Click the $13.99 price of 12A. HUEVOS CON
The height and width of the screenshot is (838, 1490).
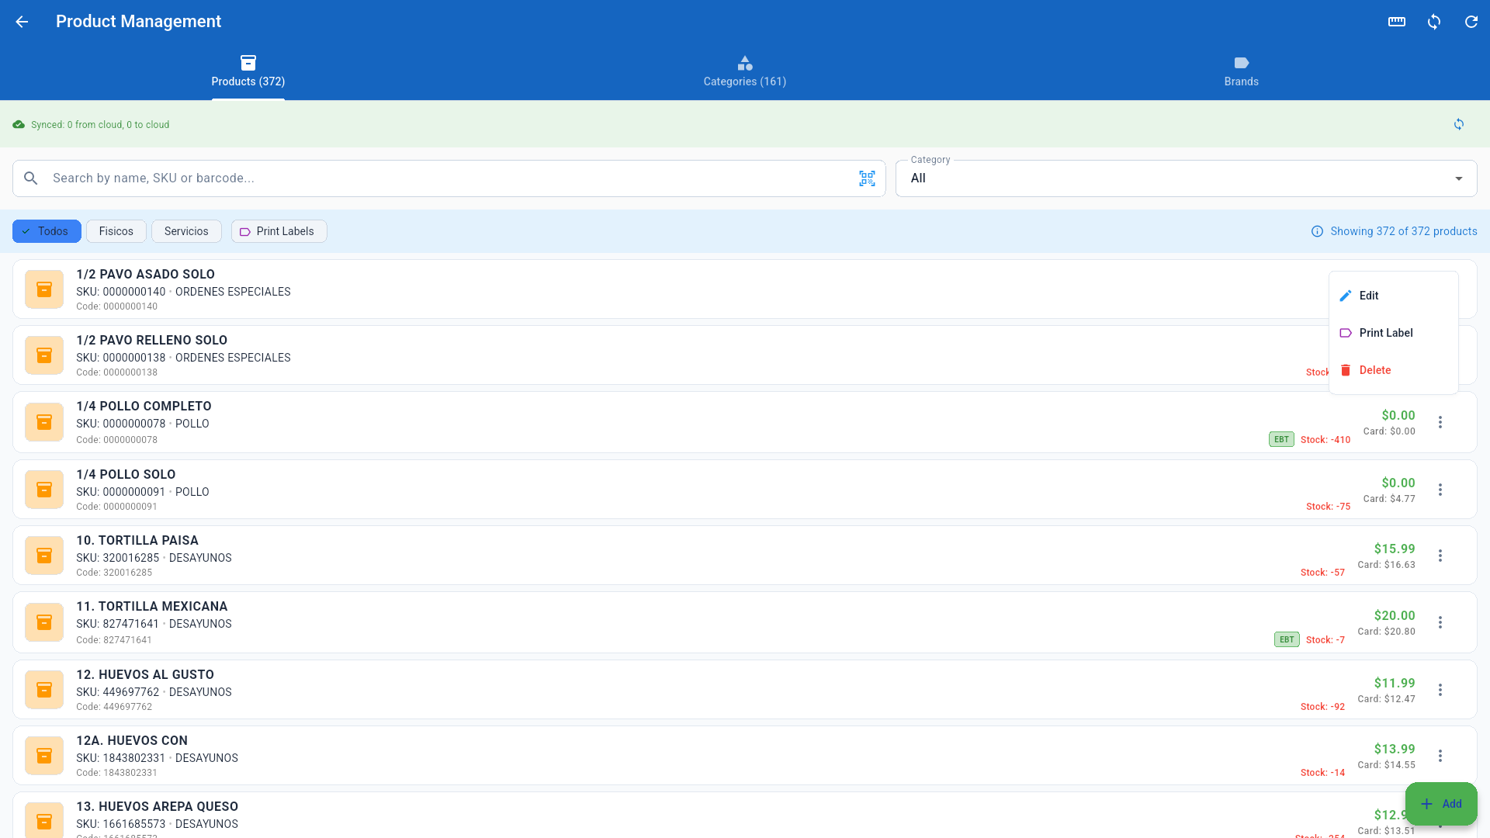1395,749
